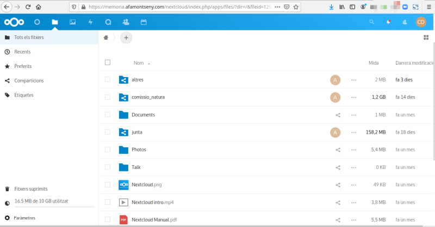
Task: Select Recents in the sidebar
Action: [x=22, y=52]
